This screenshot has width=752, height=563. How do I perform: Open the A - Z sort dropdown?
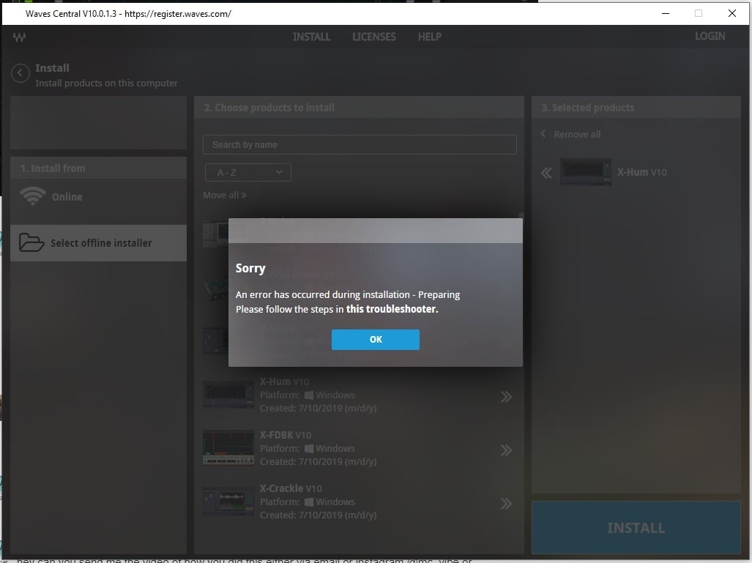[x=247, y=172]
